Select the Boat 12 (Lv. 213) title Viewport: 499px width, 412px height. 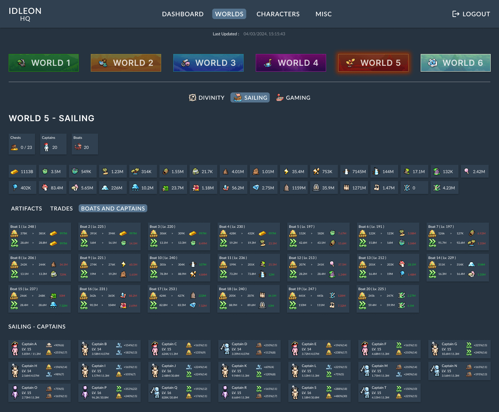(303, 258)
